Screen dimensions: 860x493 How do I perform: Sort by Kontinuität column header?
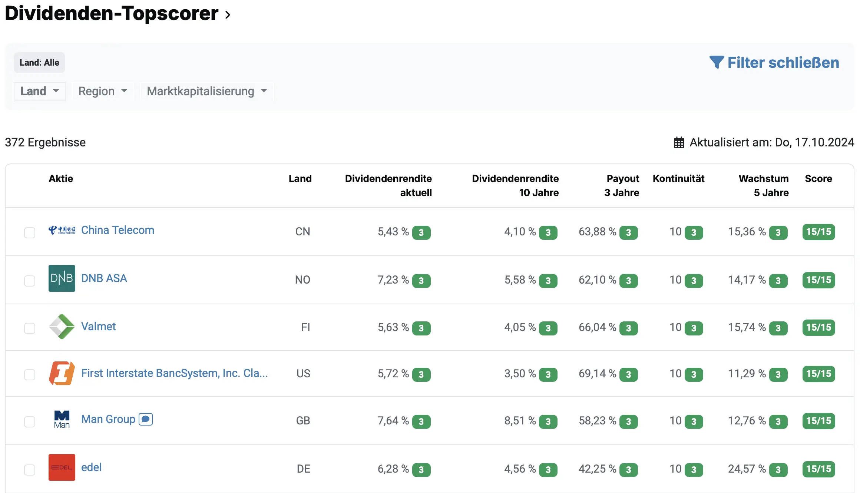click(678, 179)
